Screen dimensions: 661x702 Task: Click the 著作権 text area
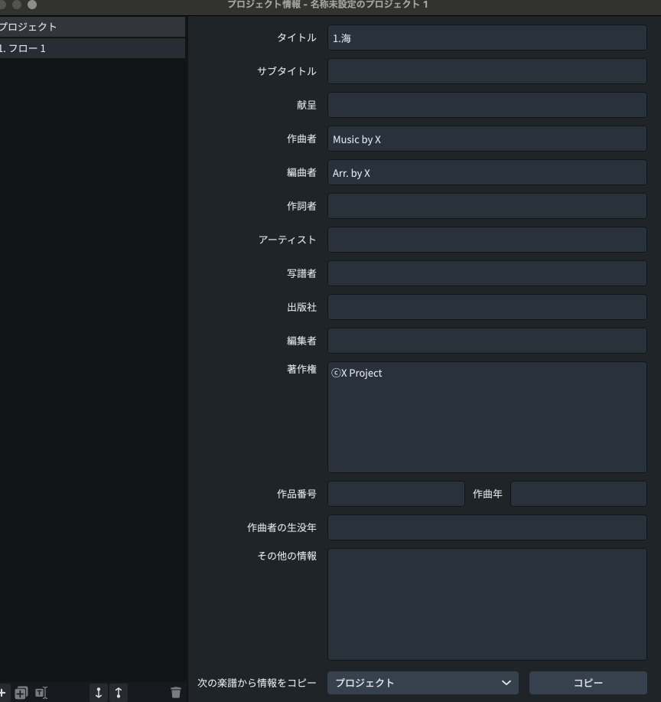(x=487, y=417)
